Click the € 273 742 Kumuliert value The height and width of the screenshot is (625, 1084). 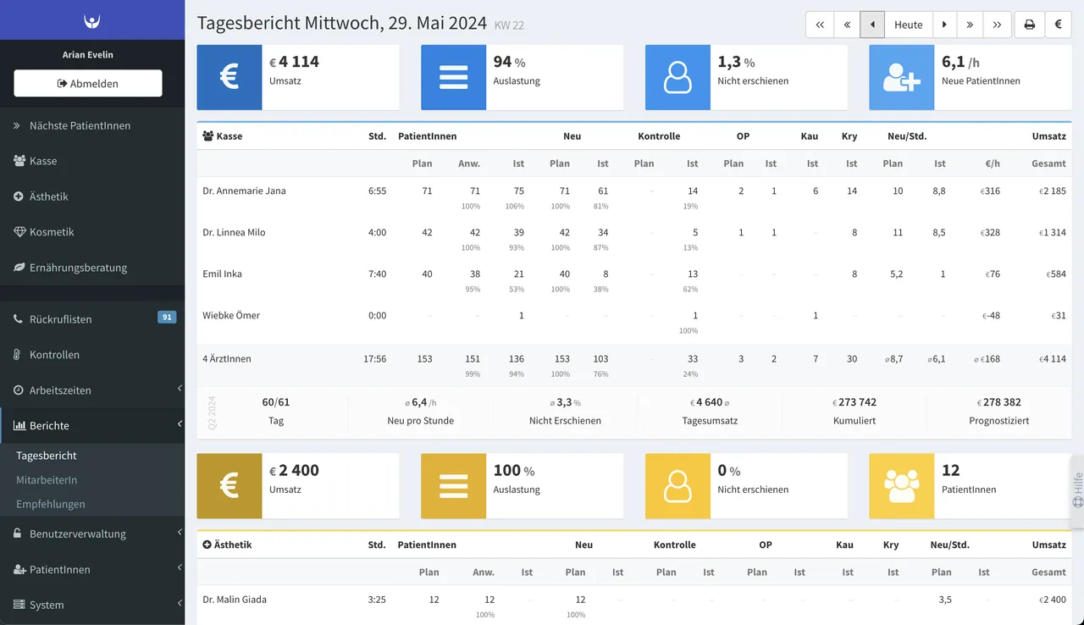[854, 402]
